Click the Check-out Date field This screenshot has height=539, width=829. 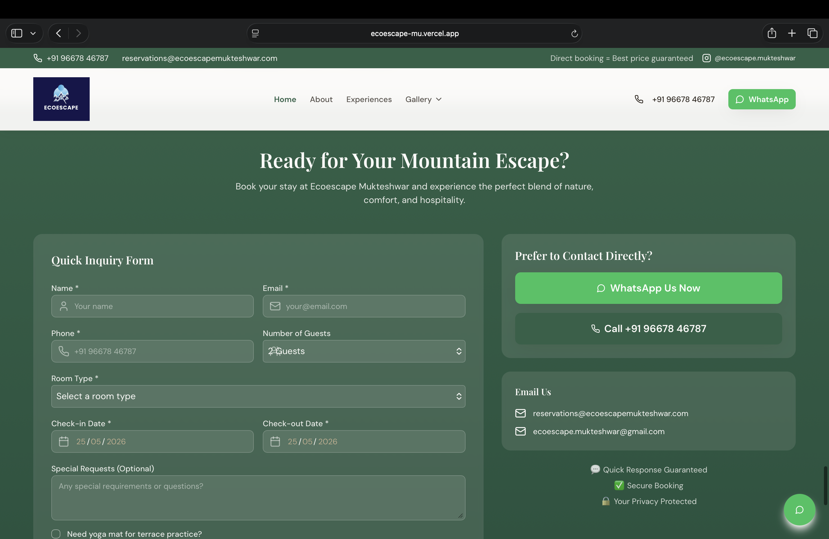364,441
